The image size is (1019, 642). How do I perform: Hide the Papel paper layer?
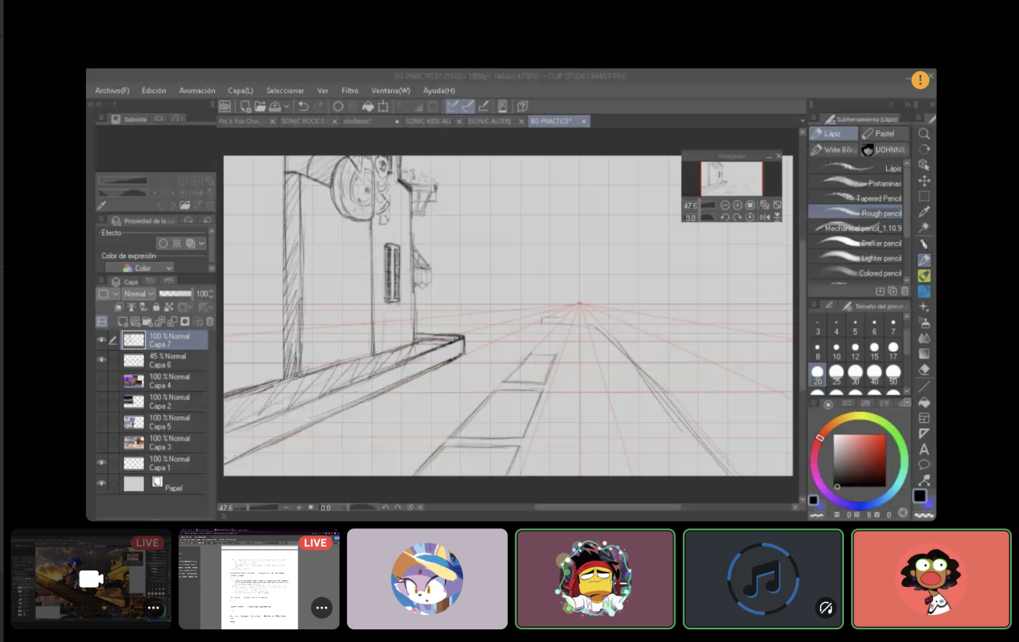tap(101, 483)
